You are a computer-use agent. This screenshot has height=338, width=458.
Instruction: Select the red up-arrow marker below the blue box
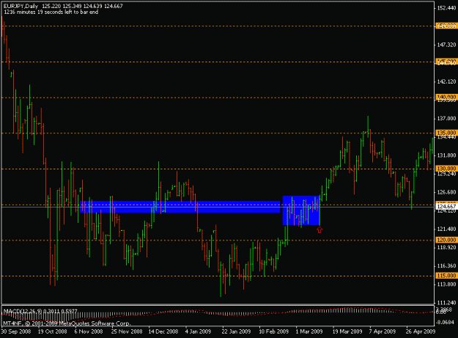[320, 230]
